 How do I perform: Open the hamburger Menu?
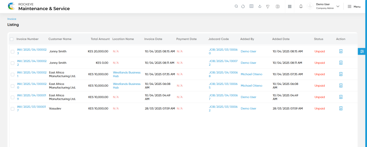click(354, 6)
